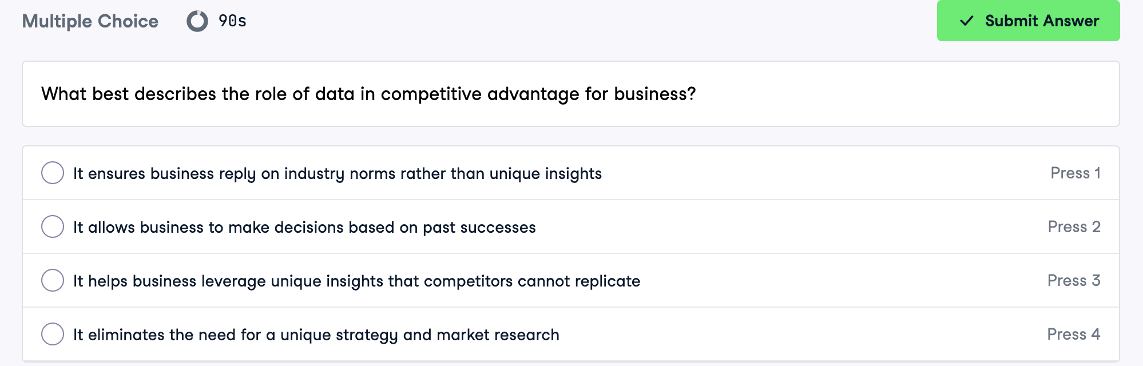Click the checkmark icon in Submit Answer
Image resolution: width=1143 pixels, height=366 pixels.
pos(966,21)
